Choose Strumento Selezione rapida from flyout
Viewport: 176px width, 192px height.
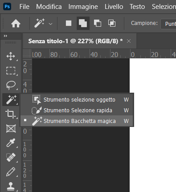(x=77, y=110)
